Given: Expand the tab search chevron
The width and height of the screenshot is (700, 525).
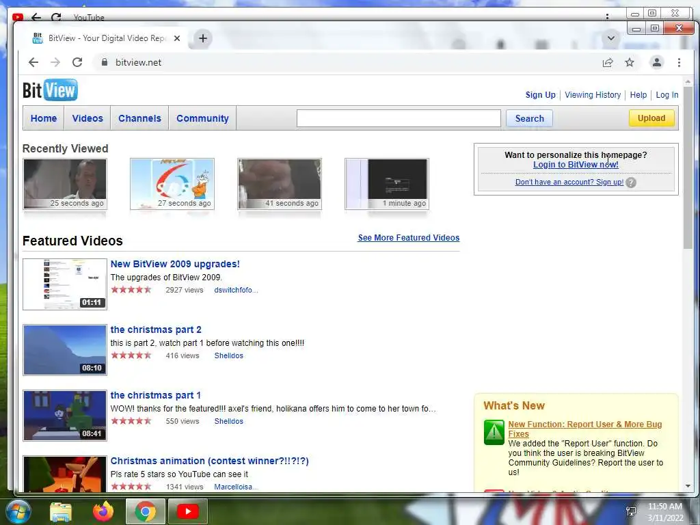Looking at the screenshot, I should click(611, 38).
